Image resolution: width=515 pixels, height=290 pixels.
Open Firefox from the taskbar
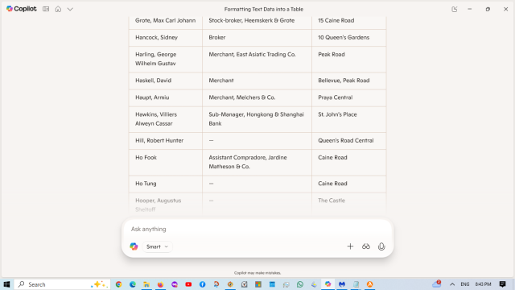point(160,284)
